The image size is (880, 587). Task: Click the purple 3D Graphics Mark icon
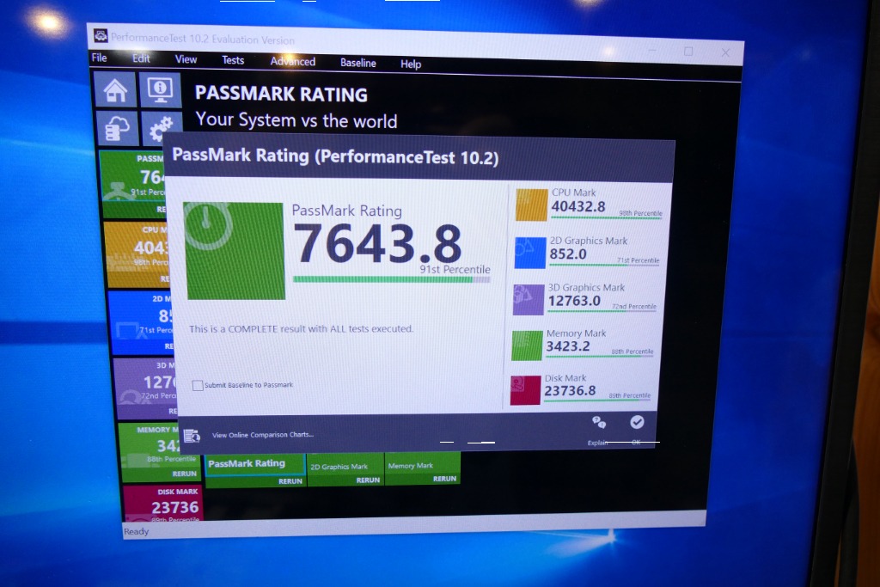pyautogui.click(x=529, y=299)
